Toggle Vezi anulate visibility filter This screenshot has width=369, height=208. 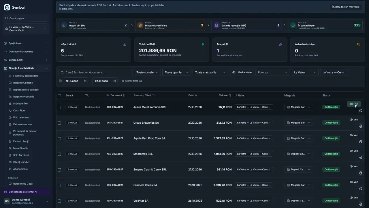(x=242, y=73)
